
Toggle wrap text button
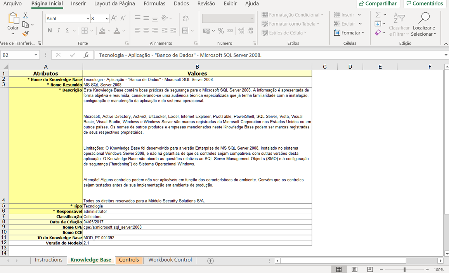[185, 18]
